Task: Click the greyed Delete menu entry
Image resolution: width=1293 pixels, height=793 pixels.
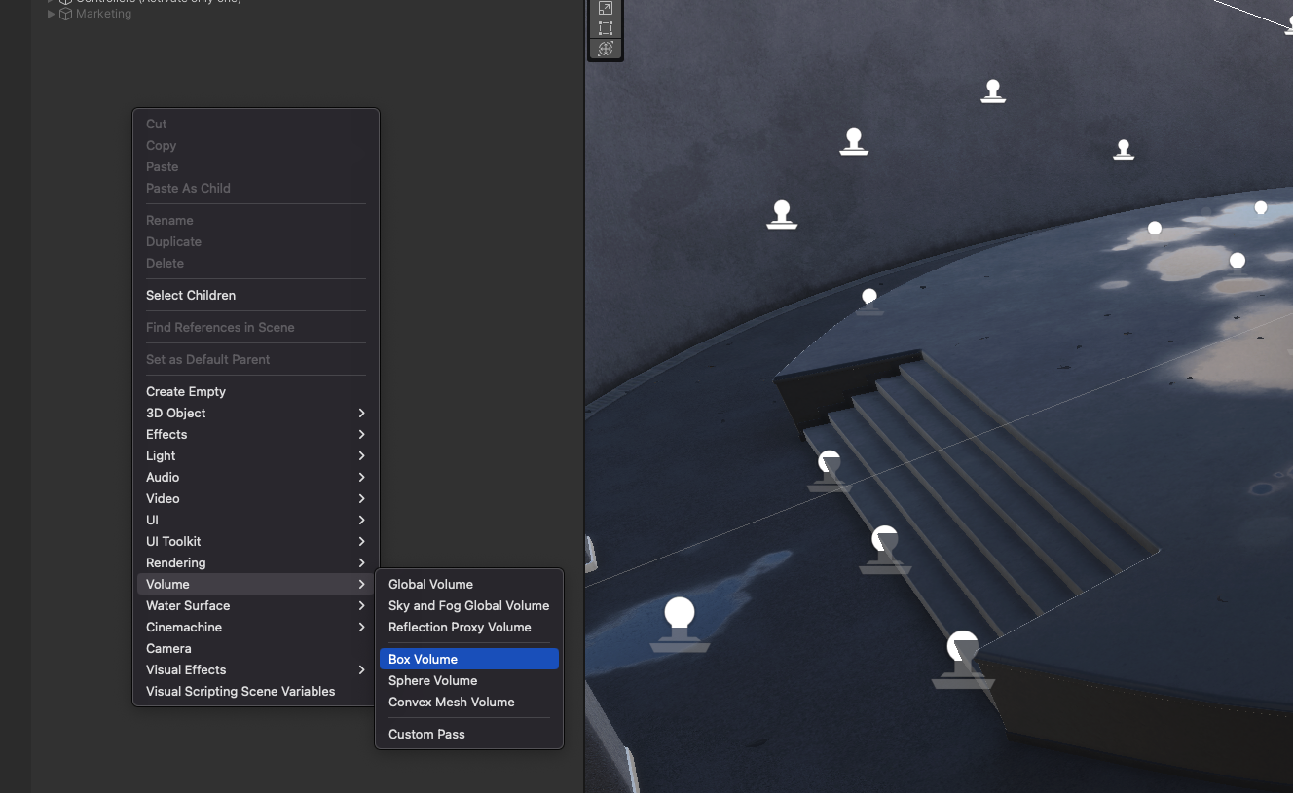Action: click(256, 263)
